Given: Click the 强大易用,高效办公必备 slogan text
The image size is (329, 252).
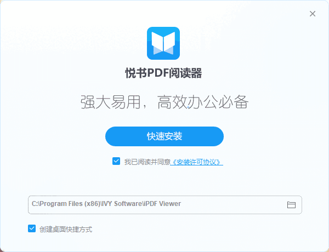Looking at the screenshot, I should click(164, 102).
